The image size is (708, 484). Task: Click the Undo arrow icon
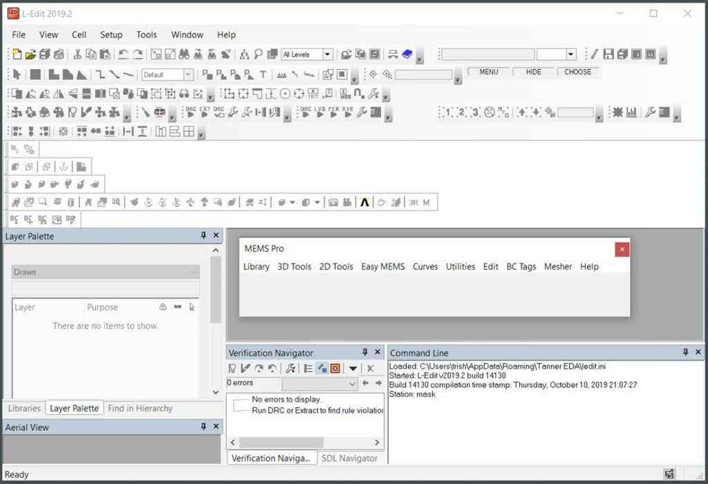[x=123, y=54]
